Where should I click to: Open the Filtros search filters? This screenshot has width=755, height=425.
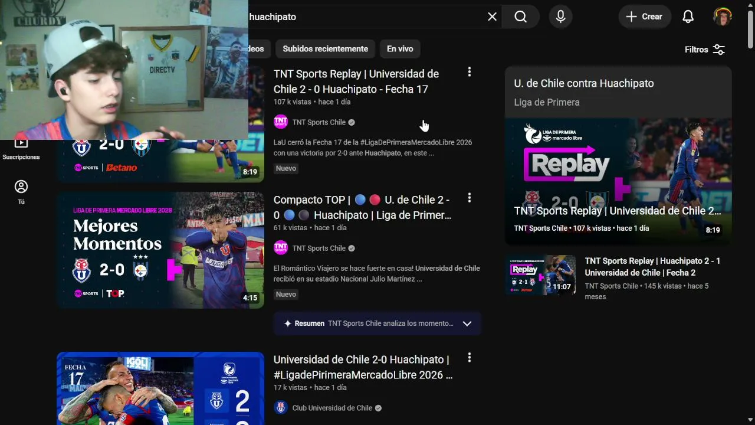(x=705, y=50)
